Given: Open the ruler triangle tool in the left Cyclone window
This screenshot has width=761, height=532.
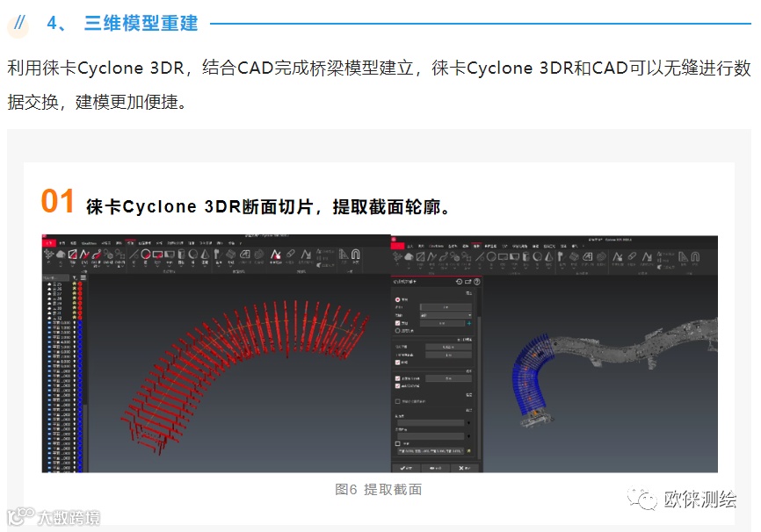Looking at the screenshot, I should click(344, 254).
